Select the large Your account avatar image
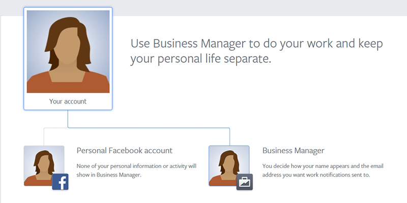Image resolution: width=407 pixels, height=203 pixels. pyautogui.click(x=68, y=52)
